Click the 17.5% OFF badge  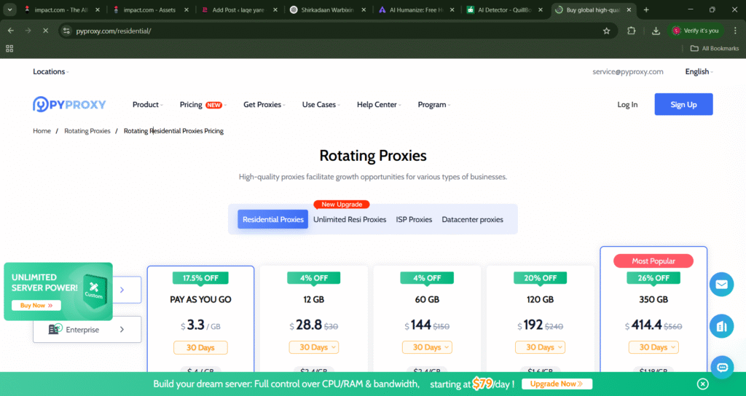click(200, 278)
